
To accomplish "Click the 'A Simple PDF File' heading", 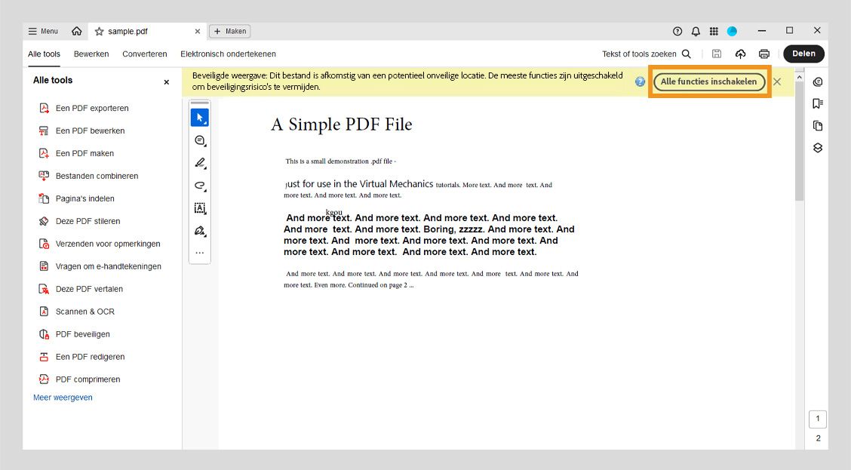I will (x=341, y=124).
